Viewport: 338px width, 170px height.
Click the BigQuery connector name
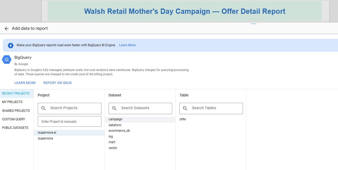click(x=23, y=57)
